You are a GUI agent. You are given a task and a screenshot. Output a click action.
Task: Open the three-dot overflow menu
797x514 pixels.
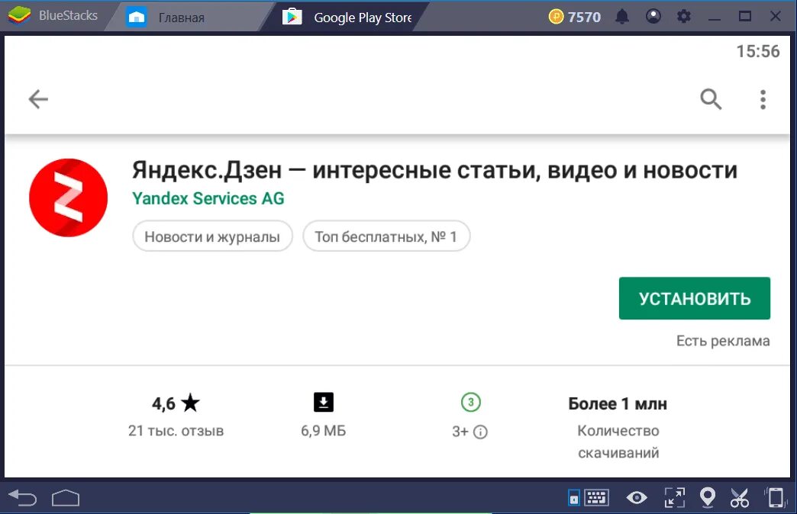coord(763,100)
